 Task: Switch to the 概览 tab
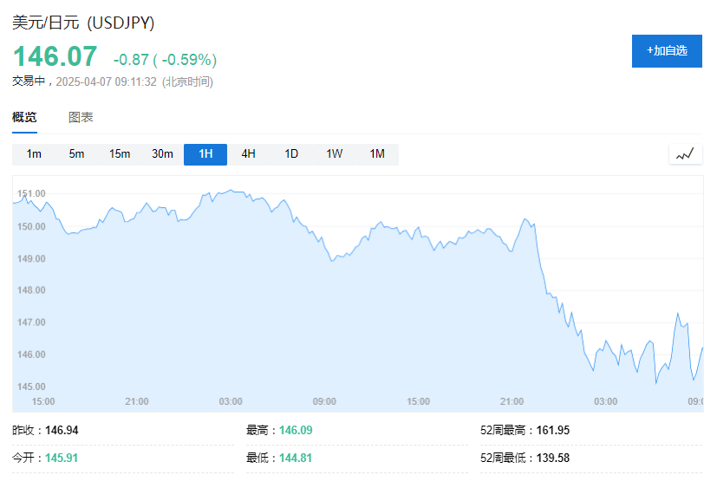pyautogui.click(x=24, y=117)
